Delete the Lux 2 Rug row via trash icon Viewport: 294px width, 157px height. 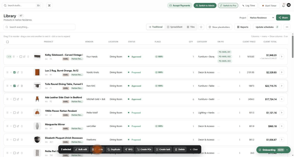[x=22, y=72]
